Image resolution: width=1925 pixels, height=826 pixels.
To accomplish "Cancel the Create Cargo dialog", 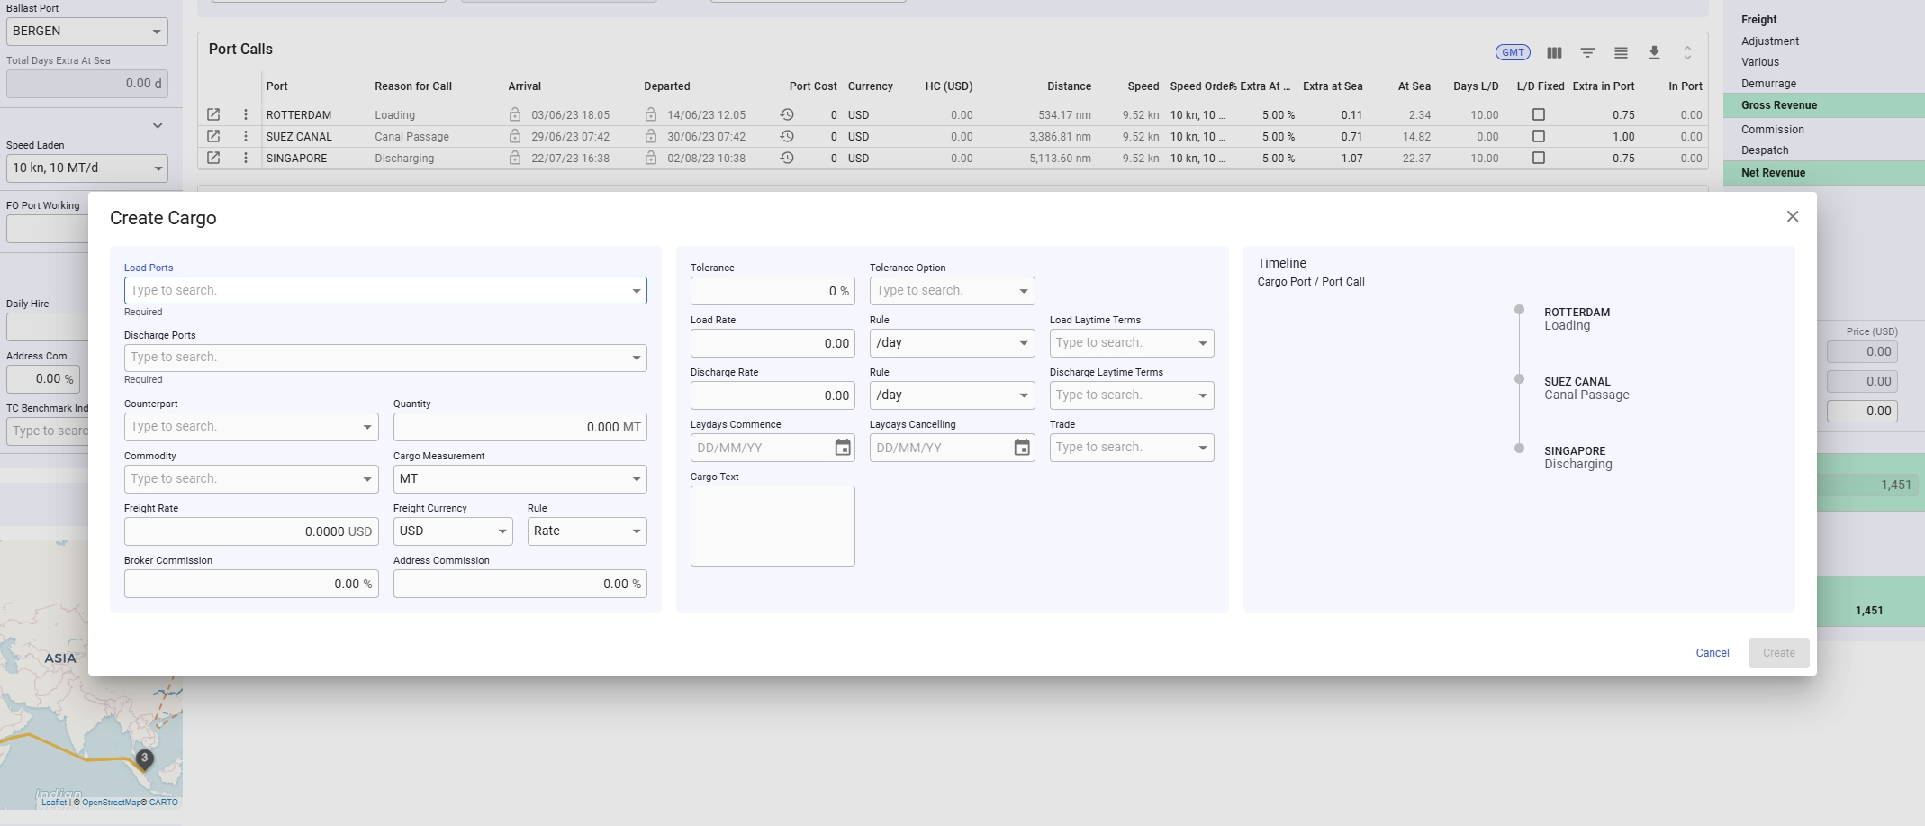I will (1712, 653).
